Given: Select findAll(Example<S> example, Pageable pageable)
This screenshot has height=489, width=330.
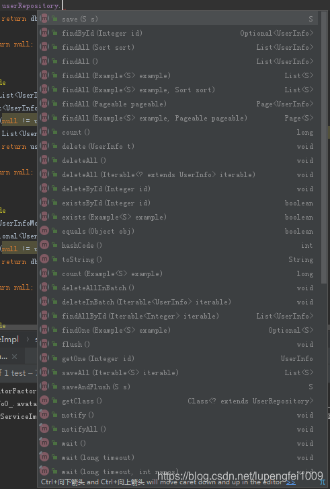Looking at the screenshot, I should point(177,118).
